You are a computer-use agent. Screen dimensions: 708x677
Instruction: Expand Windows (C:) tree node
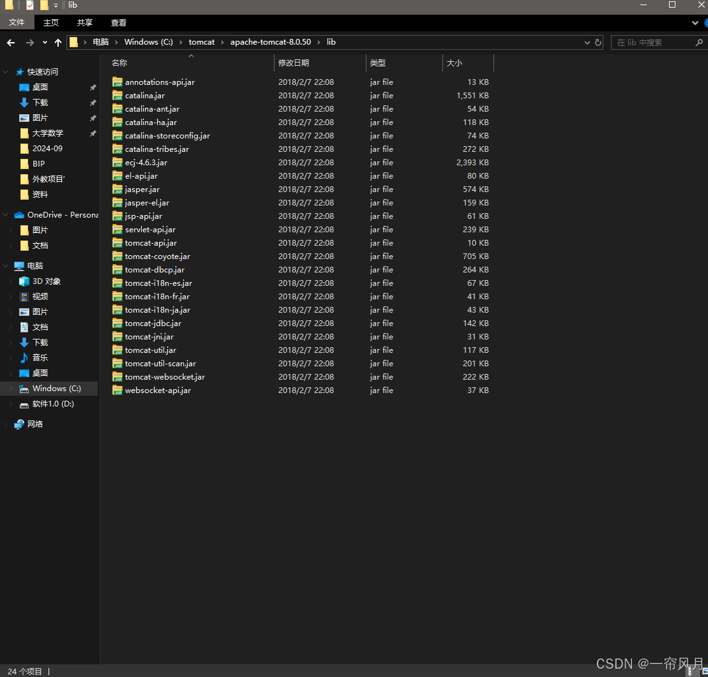click(x=11, y=389)
